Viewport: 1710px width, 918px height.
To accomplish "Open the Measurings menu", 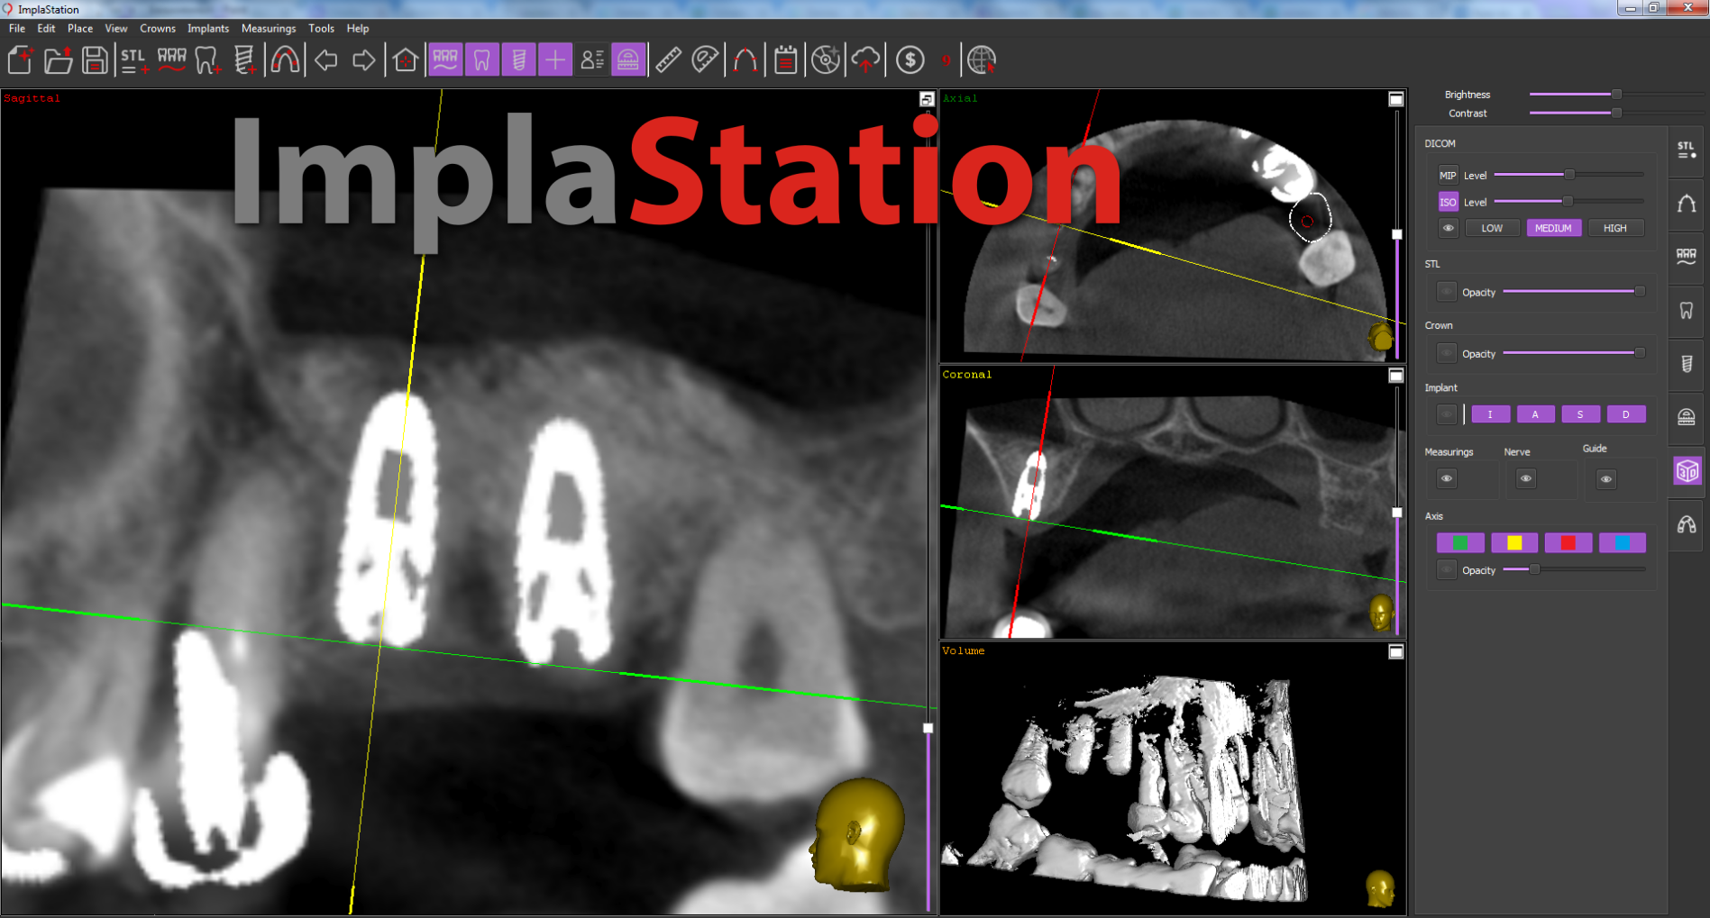I will click(269, 29).
